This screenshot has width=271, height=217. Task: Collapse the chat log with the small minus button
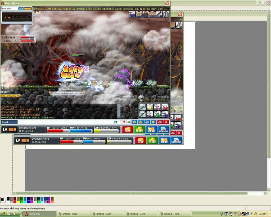click(115, 122)
